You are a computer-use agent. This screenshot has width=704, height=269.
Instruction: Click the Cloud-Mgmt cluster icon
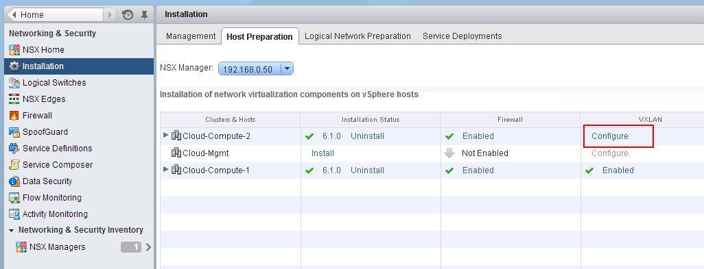176,153
